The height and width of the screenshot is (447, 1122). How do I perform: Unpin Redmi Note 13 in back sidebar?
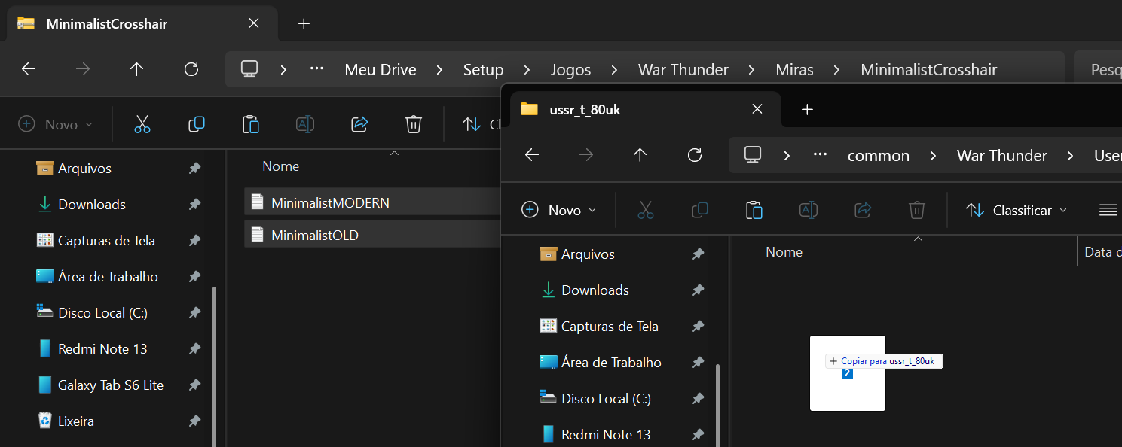[194, 349]
